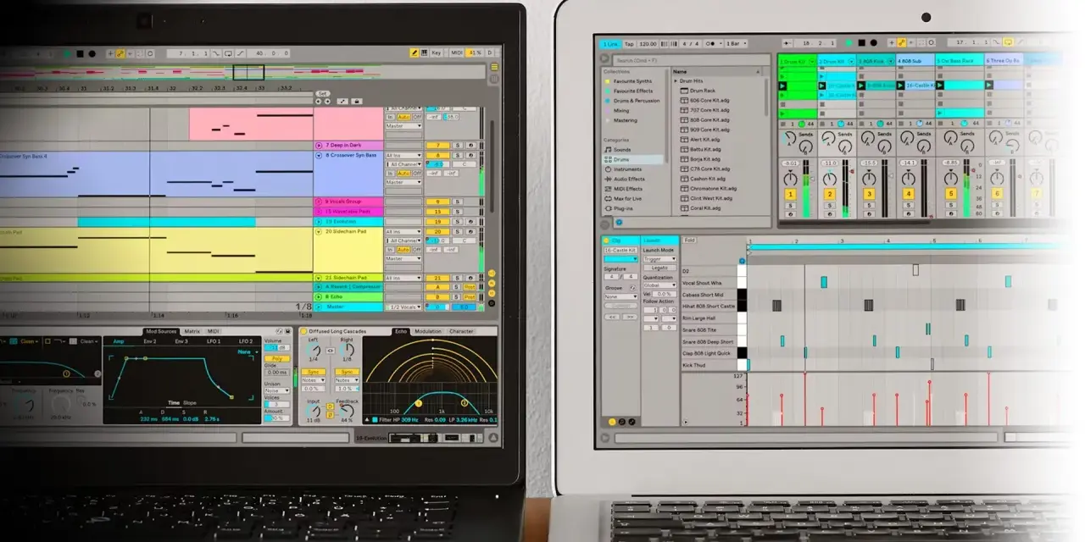The image size is (1085, 542).
Task: Click the stereo link icon between Left and Right
Action: pyautogui.click(x=331, y=349)
